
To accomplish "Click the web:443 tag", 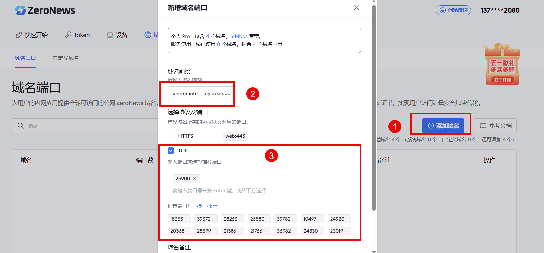I will (235, 136).
